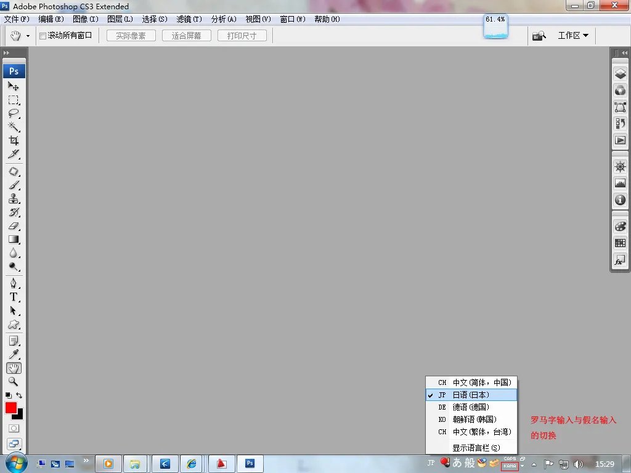Select the Type tool
This screenshot has width=631, height=473.
14,296
